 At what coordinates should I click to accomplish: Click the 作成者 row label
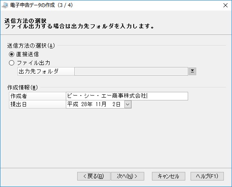(x=19, y=96)
